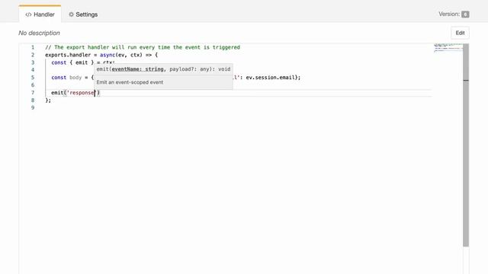Click line number 5 in gutter

pyautogui.click(x=33, y=78)
